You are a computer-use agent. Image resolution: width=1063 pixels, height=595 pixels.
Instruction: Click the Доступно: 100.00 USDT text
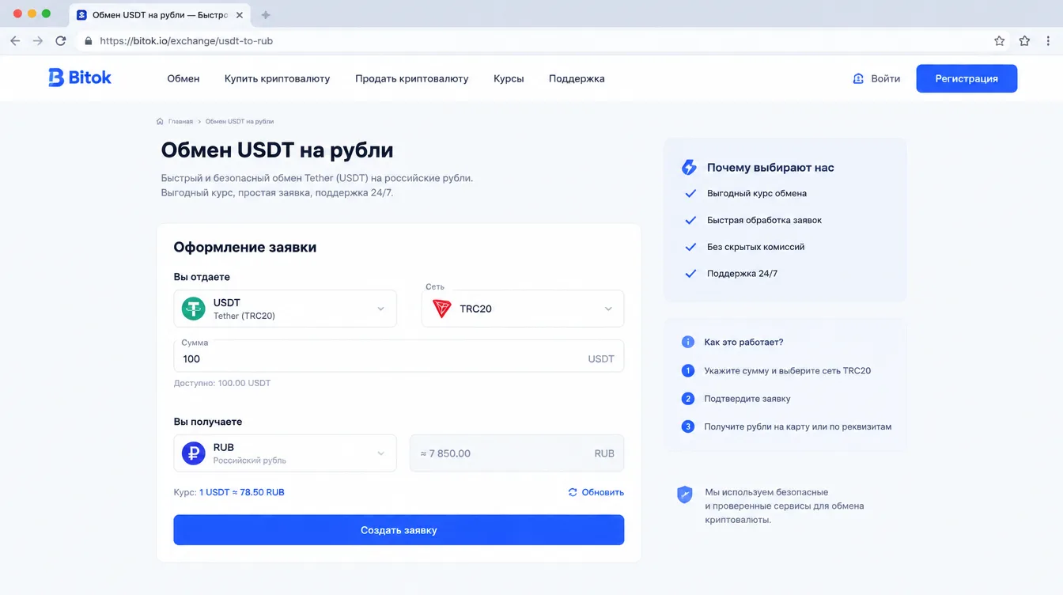[x=222, y=383]
